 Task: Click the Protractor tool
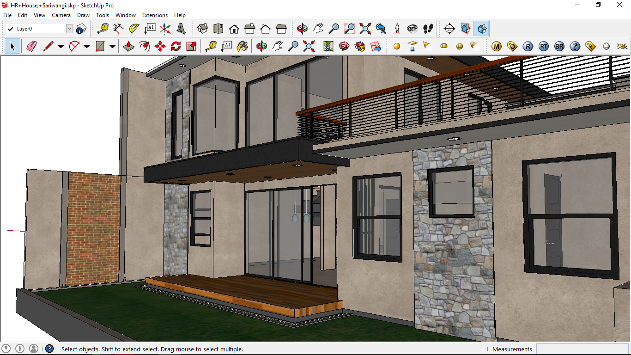pyautogui.click(x=134, y=29)
